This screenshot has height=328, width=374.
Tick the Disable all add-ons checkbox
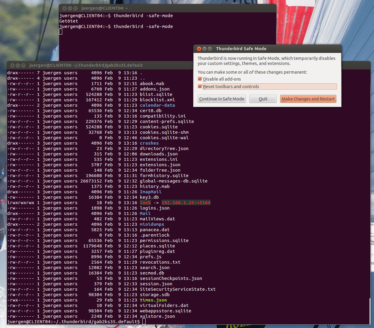(x=200, y=79)
